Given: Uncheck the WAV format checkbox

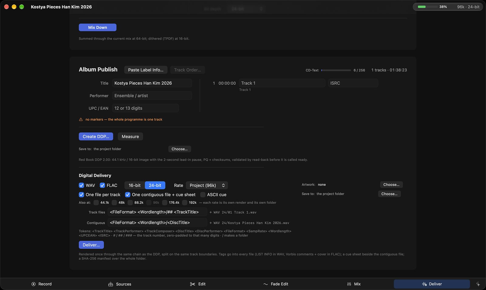Looking at the screenshot, I should [x=81, y=185].
